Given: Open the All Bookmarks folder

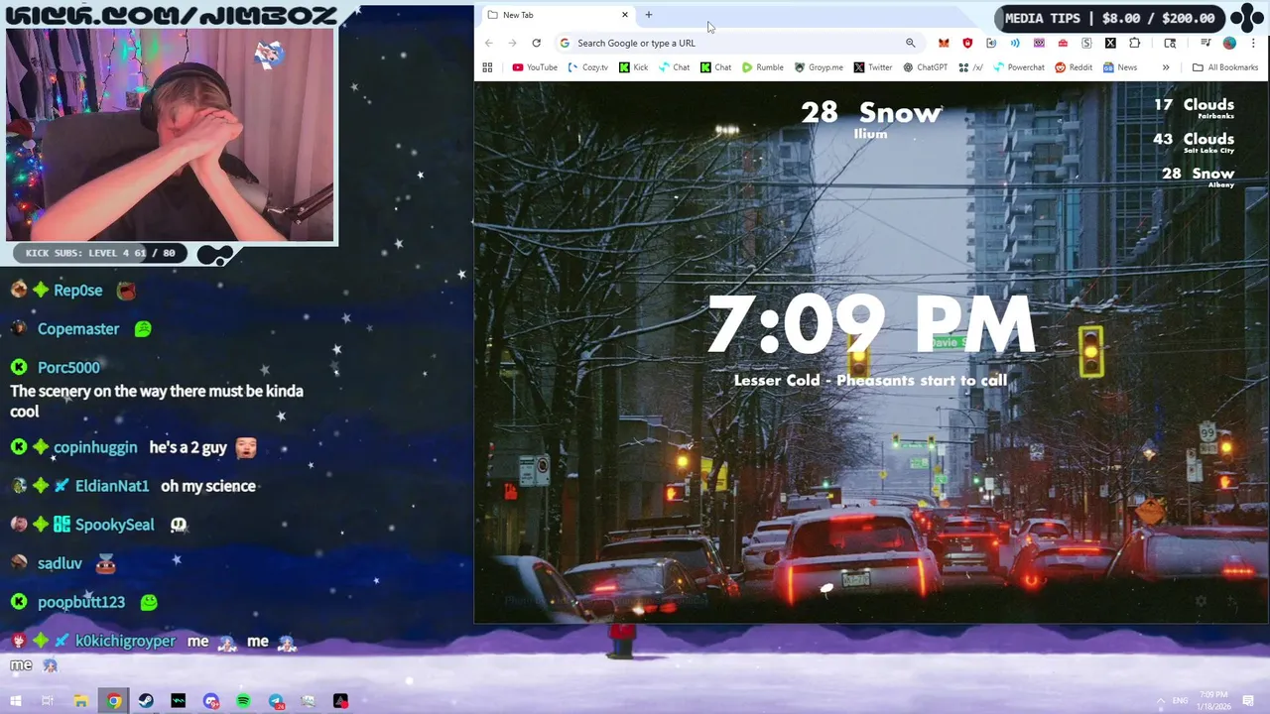Looking at the screenshot, I should (1225, 67).
